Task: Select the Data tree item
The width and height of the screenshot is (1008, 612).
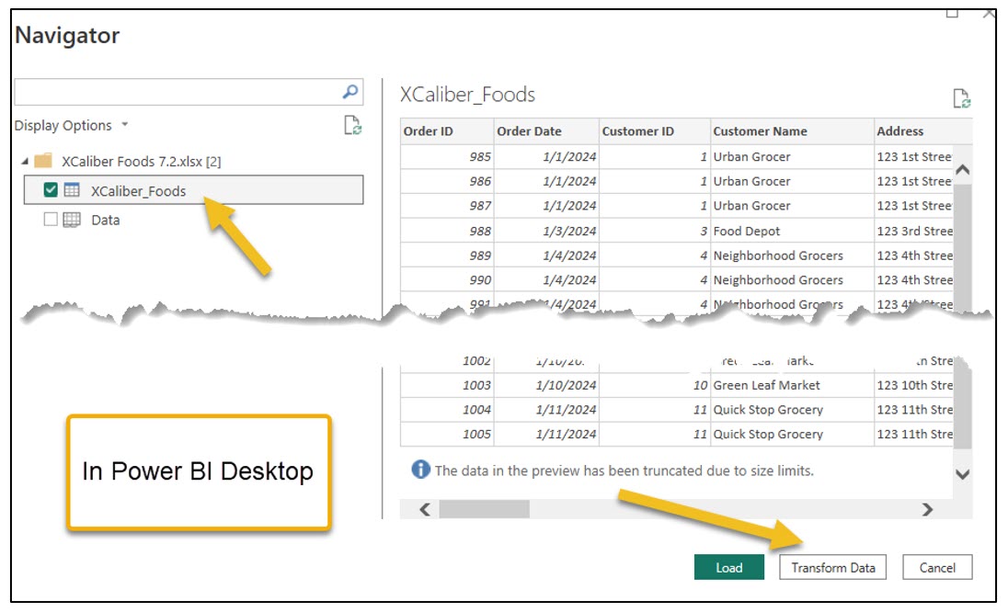Action: (105, 220)
